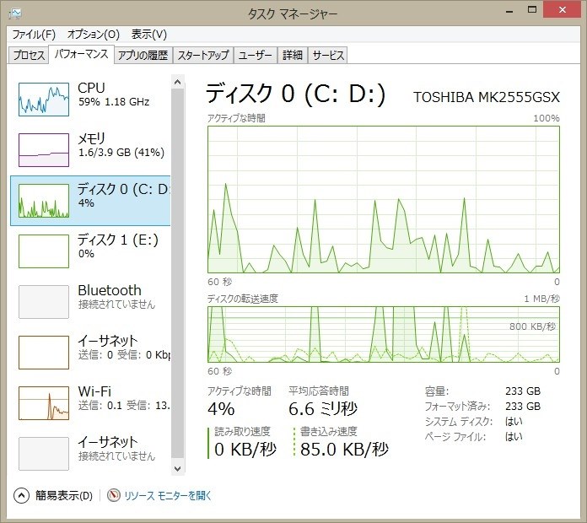Select the CPU usage thumbnail graph

44,100
